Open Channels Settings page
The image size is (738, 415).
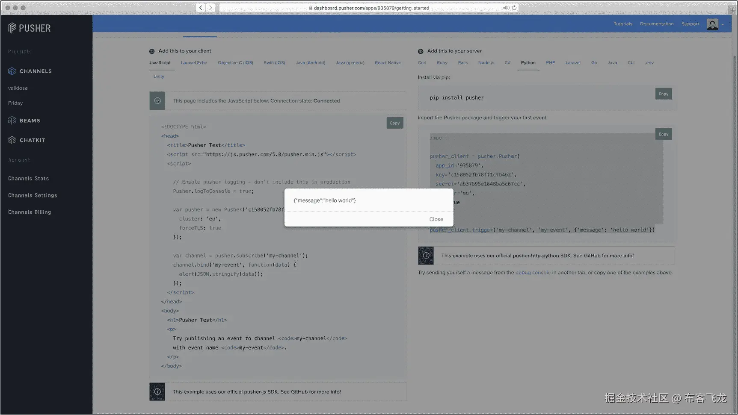[33, 195]
